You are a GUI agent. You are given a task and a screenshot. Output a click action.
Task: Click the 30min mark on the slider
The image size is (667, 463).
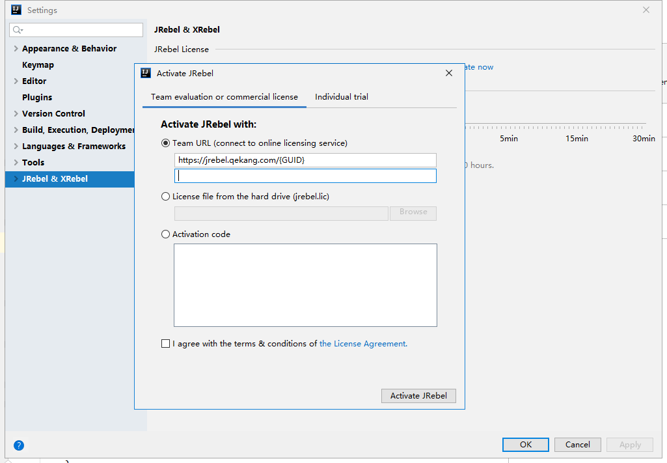click(x=644, y=138)
